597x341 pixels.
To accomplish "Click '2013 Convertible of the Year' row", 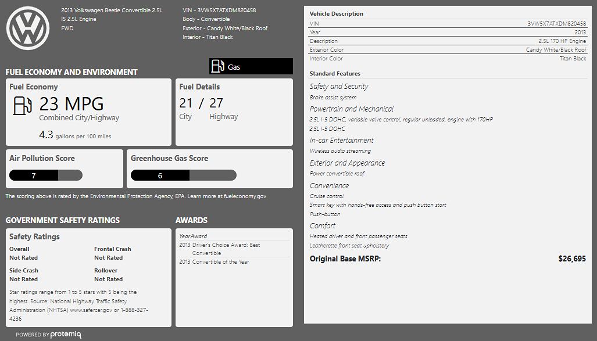I will [215, 262].
